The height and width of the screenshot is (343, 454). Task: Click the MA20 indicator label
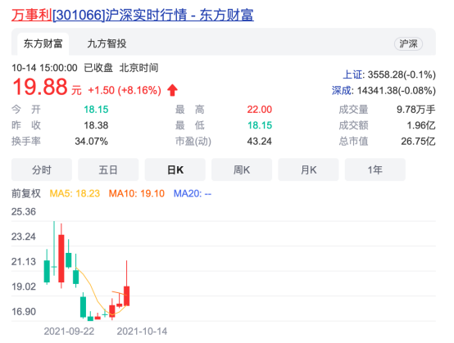[193, 193]
